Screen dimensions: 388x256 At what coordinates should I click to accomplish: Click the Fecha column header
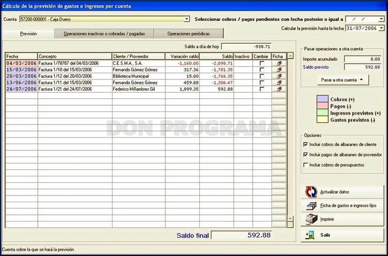[x=21, y=56]
